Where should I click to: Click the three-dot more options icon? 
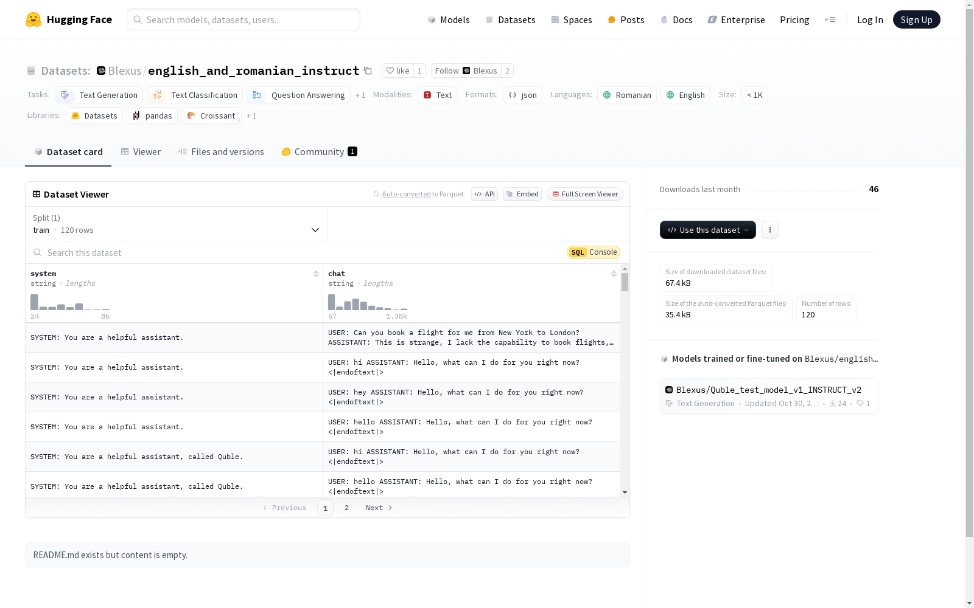pos(770,230)
